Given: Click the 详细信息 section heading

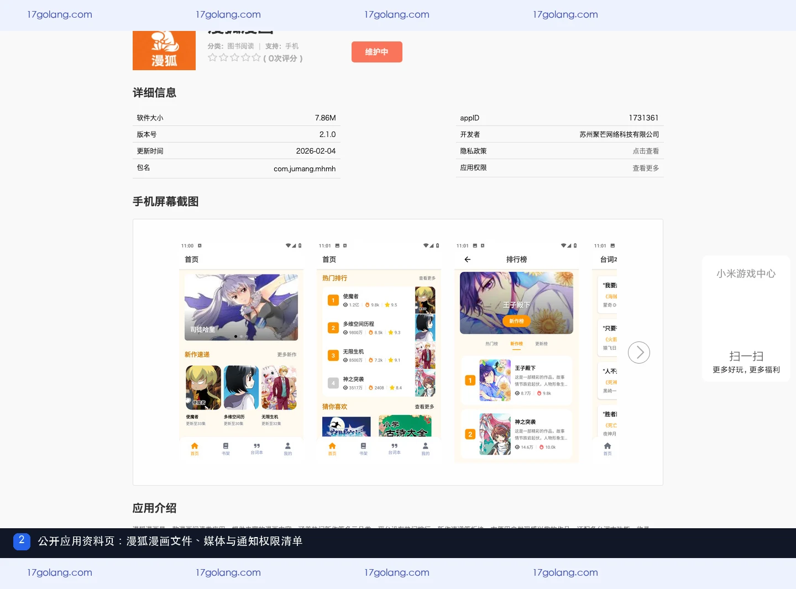Looking at the screenshot, I should tap(154, 93).
